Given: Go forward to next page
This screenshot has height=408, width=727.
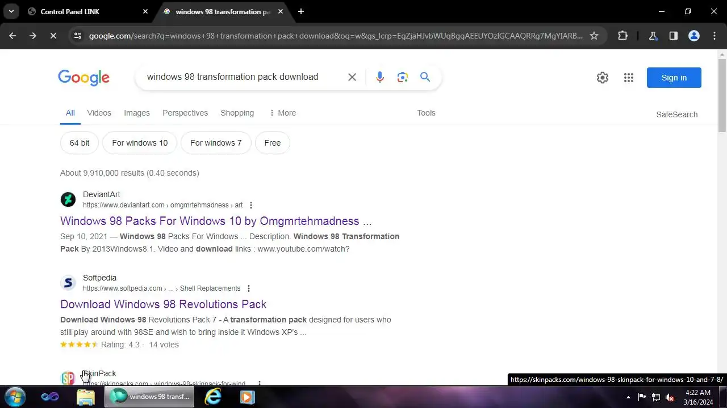Looking at the screenshot, I should tap(32, 36).
